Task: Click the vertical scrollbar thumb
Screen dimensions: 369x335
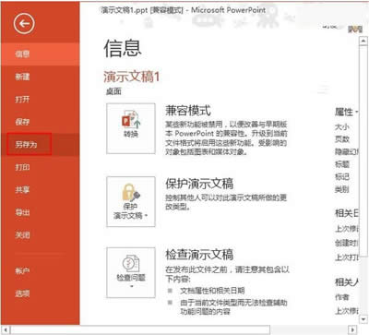Action: 363,150
